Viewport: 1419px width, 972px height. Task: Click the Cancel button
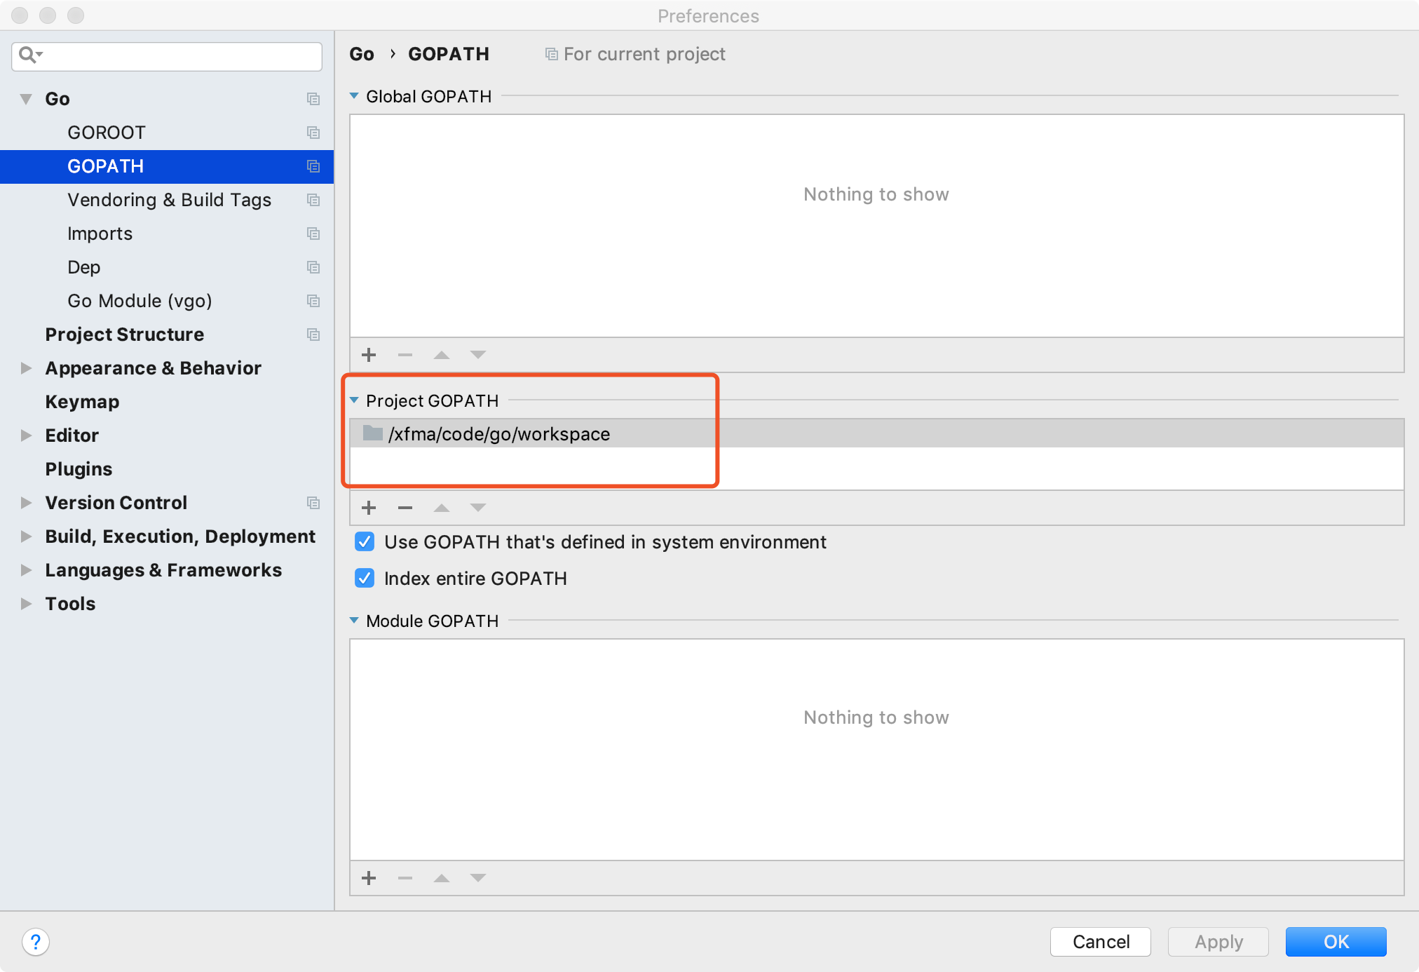click(x=1100, y=942)
